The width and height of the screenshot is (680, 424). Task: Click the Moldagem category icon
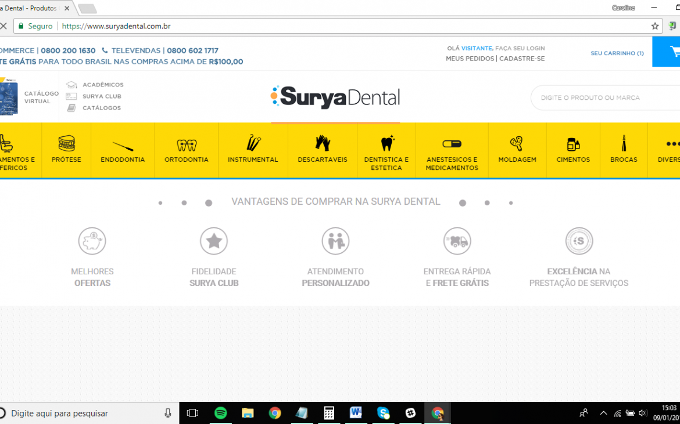(x=517, y=143)
